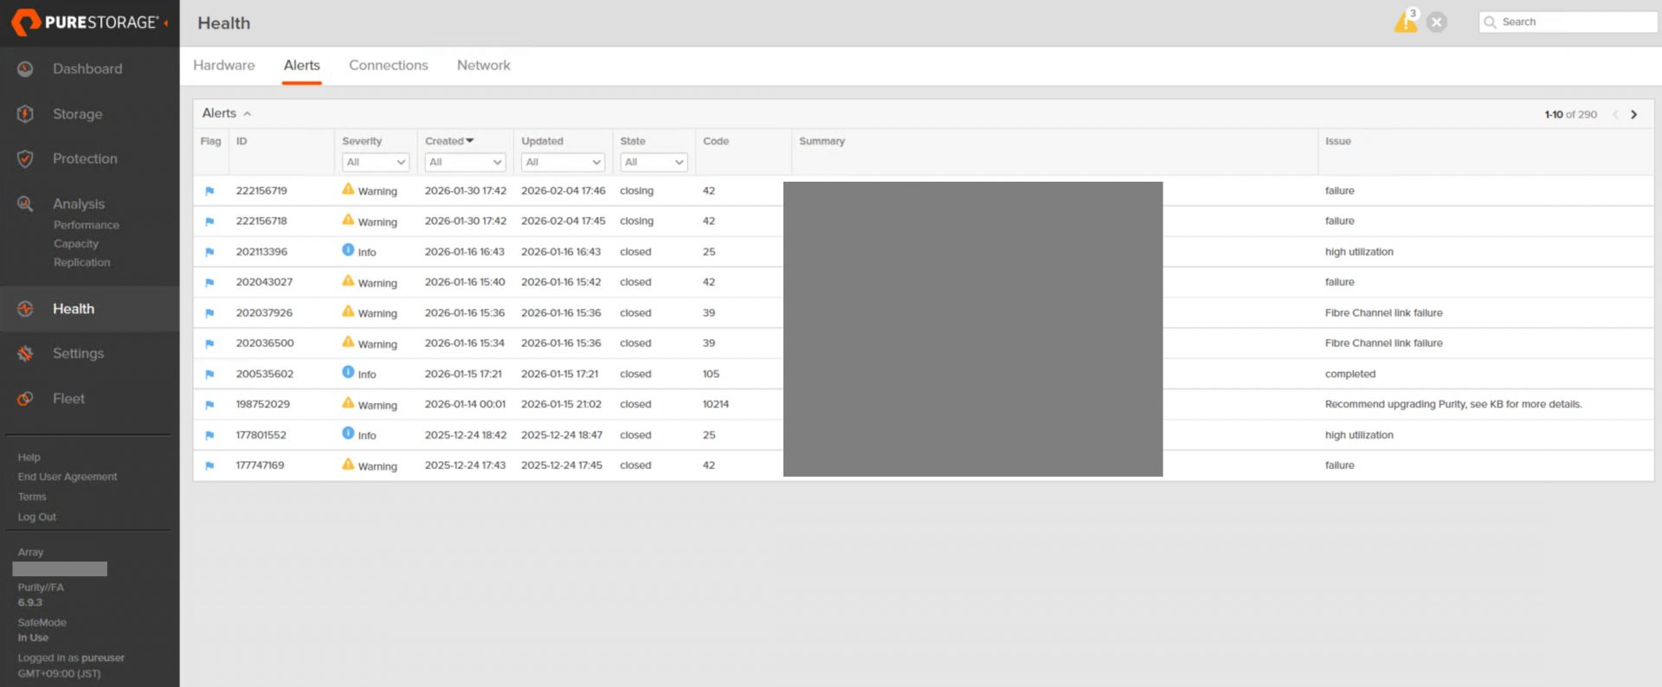Switch to the Network tab
1662x687 pixels.
point(483,66)
